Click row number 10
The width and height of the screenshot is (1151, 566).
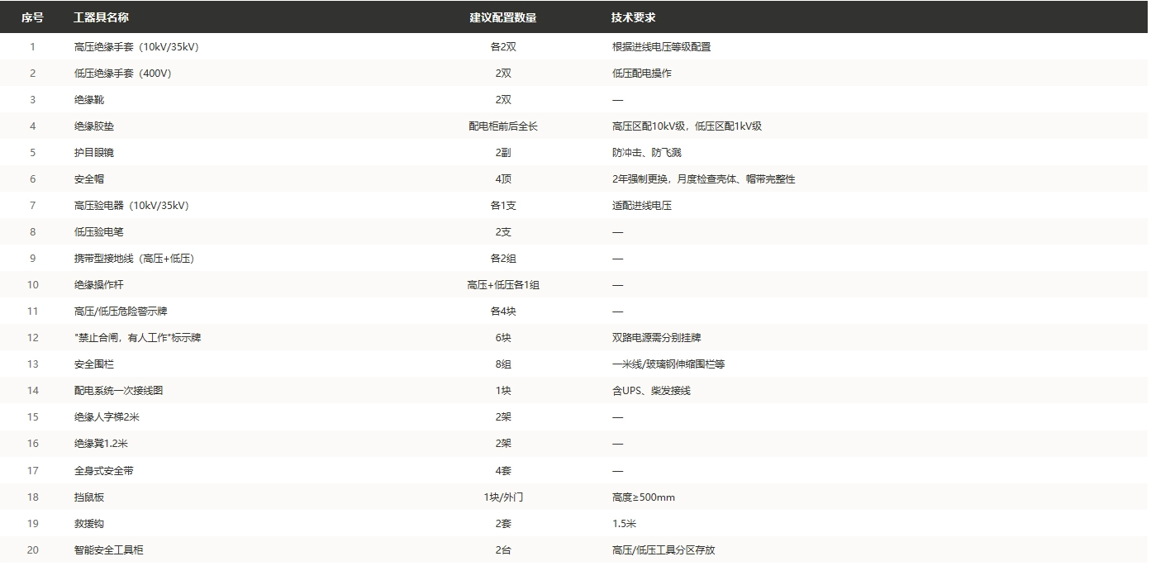click(33, 285)
